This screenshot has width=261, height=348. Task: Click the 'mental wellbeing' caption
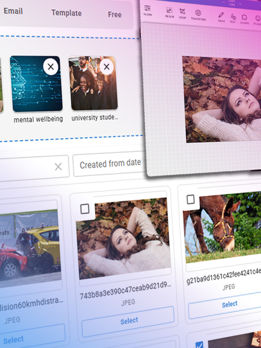[38, 119]
